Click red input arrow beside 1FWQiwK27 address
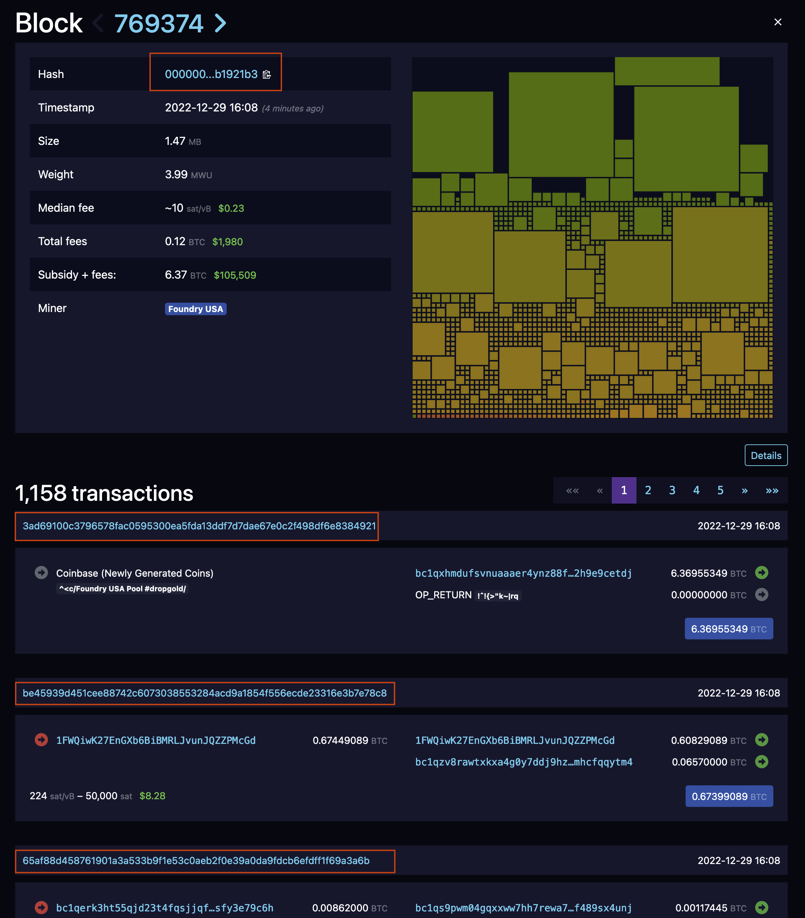Screen dimensions: 805x918 click(x=41, y=740)
